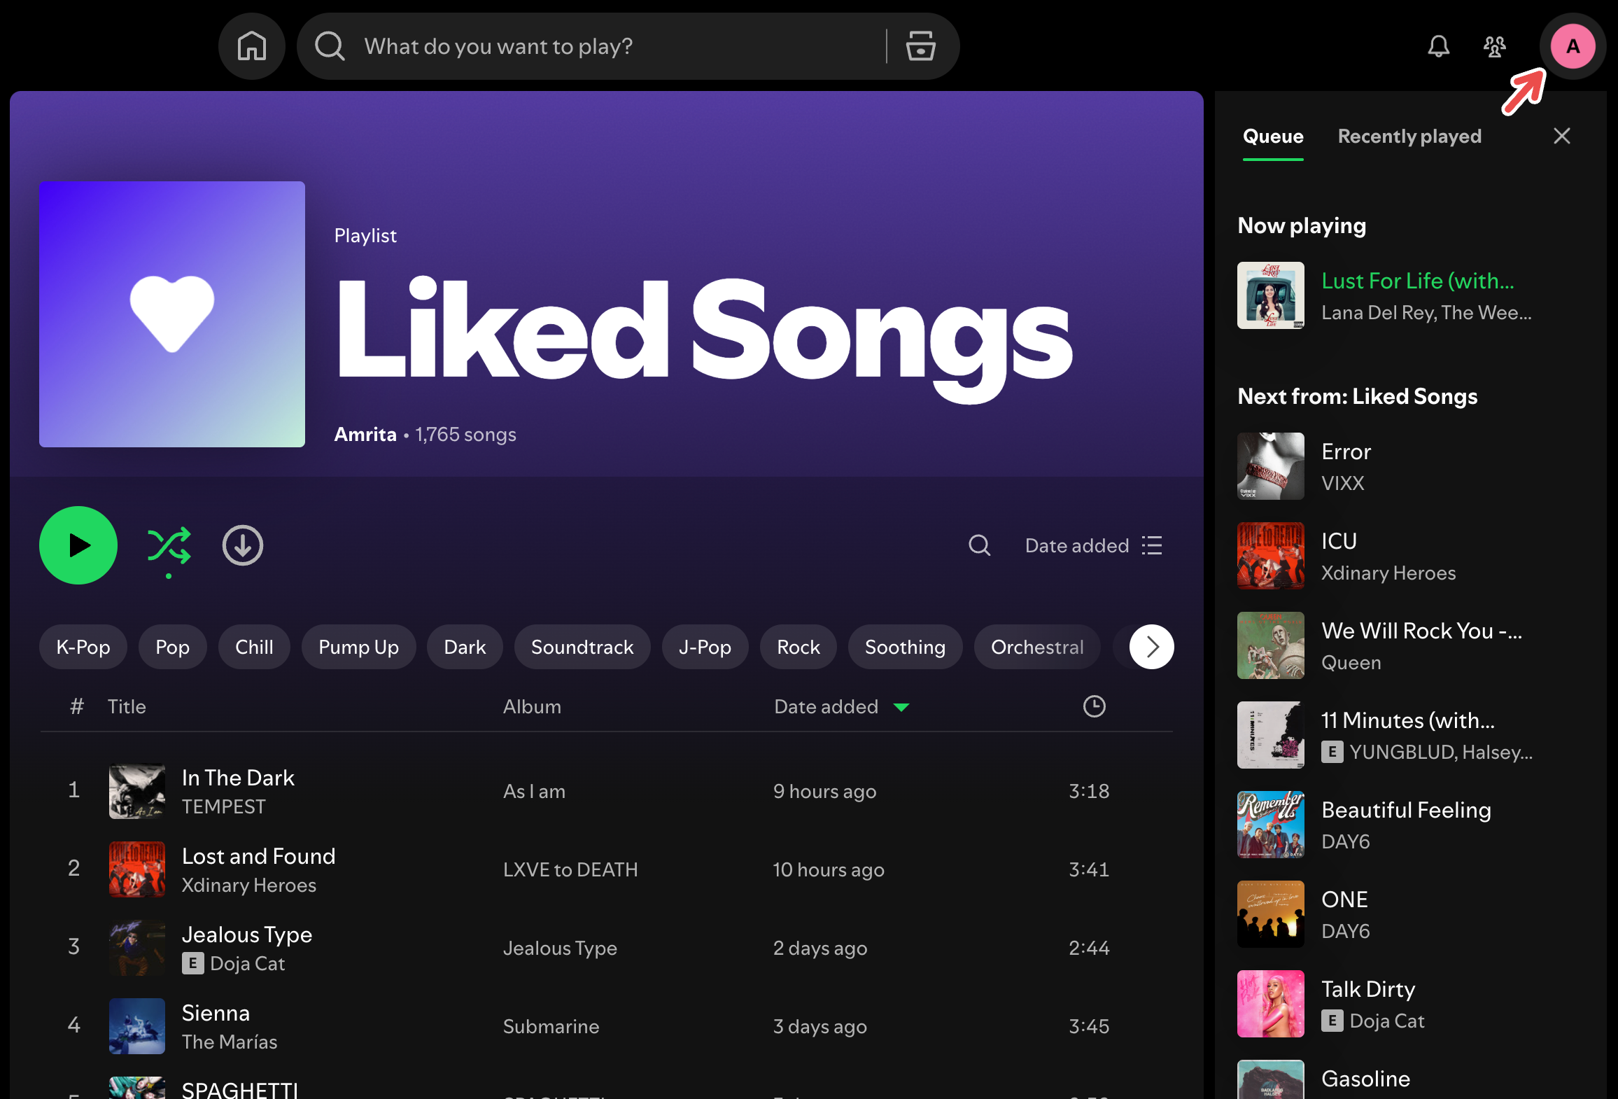Filter by Pop chip

tap(173, 647)
